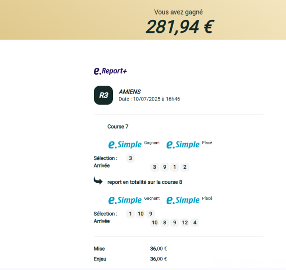The image size is (286, 270).
Task: Click arrival number 8 in Course 8
Action: coord(165,223)
